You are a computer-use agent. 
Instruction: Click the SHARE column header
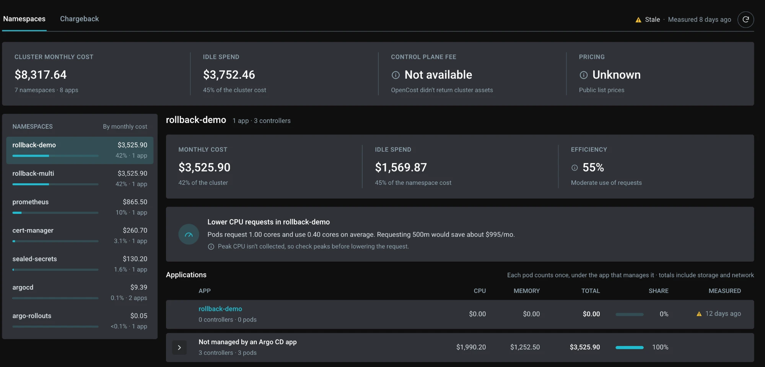[x=658, y=291]
